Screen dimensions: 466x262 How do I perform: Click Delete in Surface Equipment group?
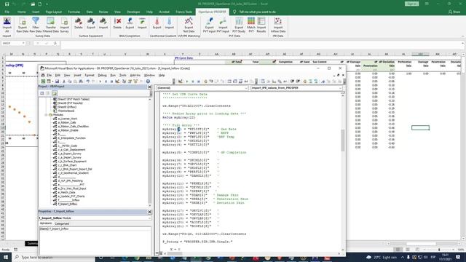tap(79, 23)
